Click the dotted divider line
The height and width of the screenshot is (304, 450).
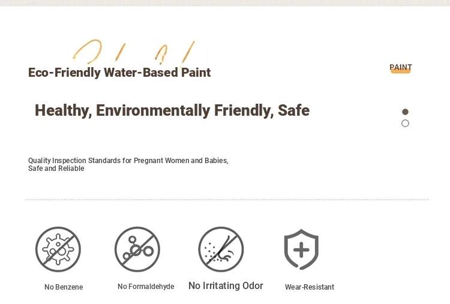(227, 199)
